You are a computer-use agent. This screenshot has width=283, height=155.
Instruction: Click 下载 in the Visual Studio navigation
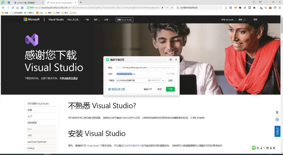coord(87,19)
